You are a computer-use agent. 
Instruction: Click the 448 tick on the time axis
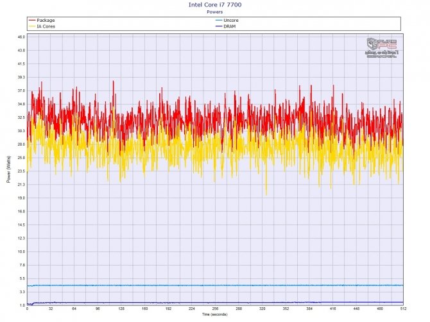[x=356, y=309]
